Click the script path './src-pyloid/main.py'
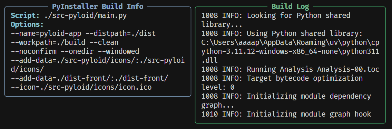392x129 pixels. click(x=86, y=16)
